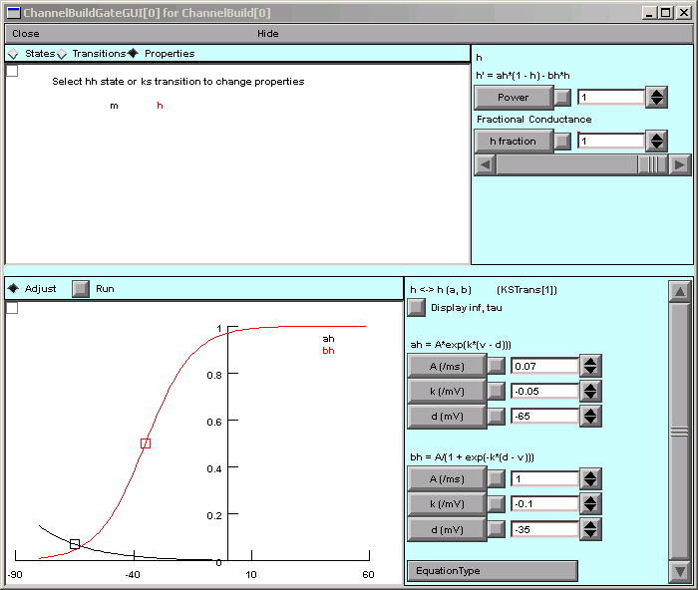Click the stepper arrows for ah A (/ms)
The width and height of the screenshot is (698, 590).
pyautogui.click(x=591, y=366)
